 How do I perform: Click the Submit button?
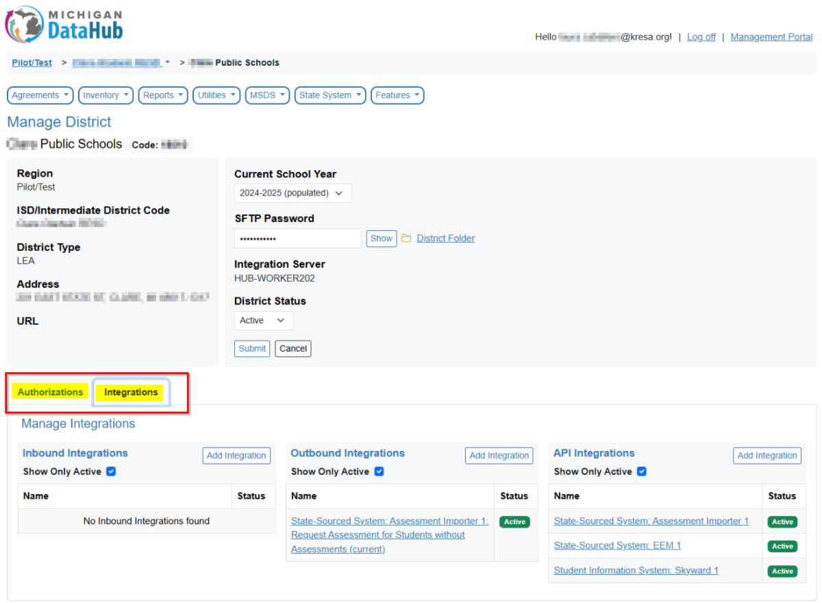point(252,348)
